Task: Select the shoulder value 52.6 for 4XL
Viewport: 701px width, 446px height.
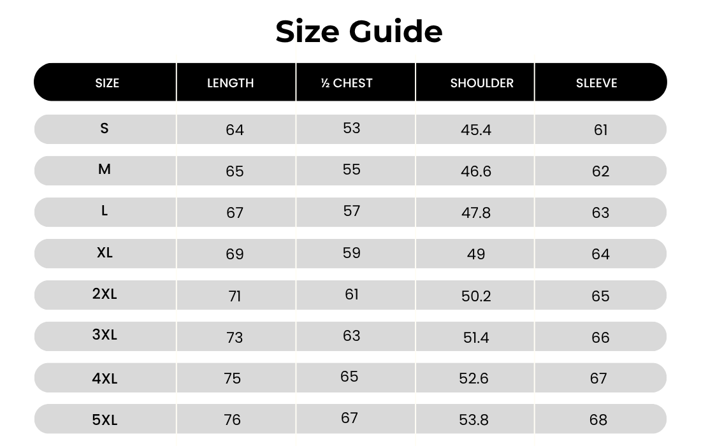Action: click(x=473, y=378)
